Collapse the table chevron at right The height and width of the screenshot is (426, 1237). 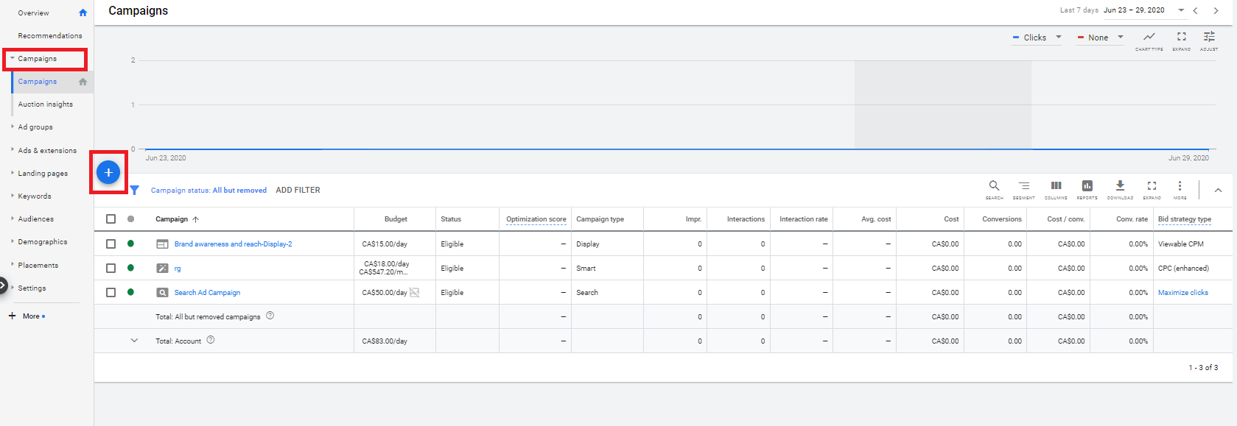coord(1218,190)
